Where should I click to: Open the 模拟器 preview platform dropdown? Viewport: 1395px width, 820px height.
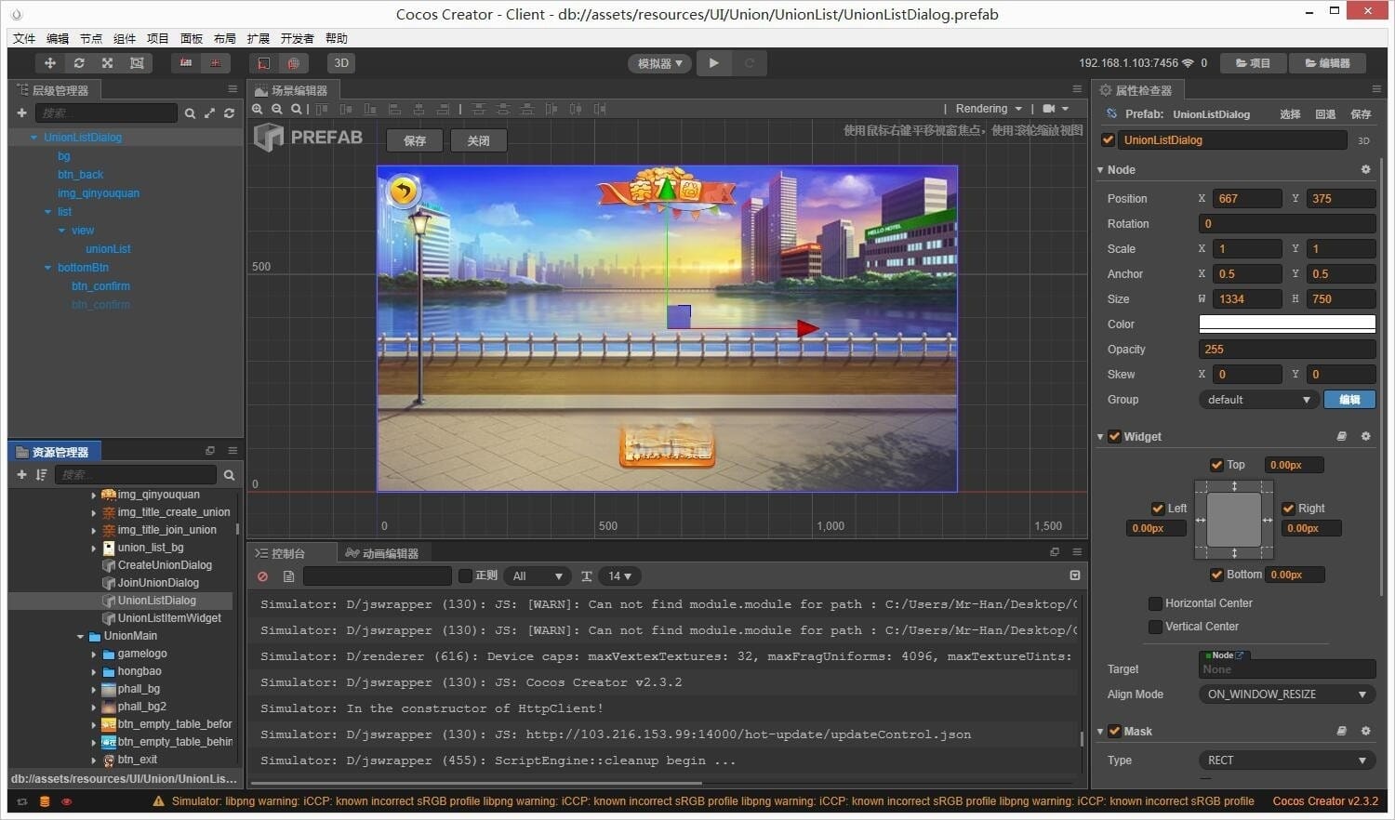pyautogui.click(x=660, y=63)
